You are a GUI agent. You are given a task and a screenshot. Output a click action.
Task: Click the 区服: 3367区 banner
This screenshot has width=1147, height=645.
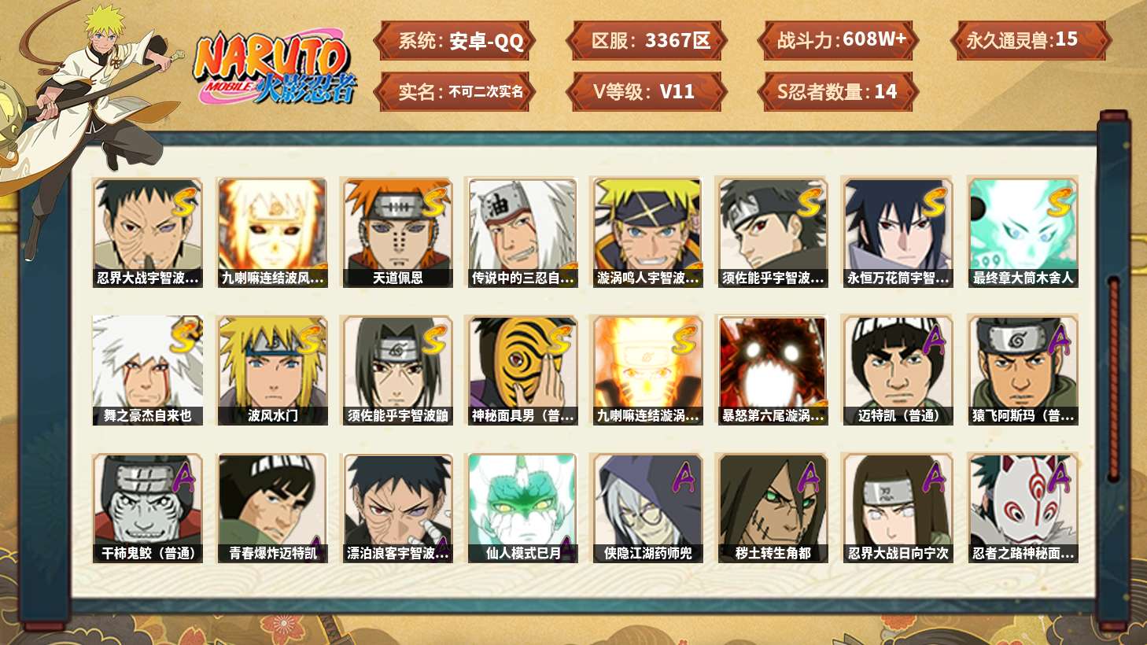646,41
